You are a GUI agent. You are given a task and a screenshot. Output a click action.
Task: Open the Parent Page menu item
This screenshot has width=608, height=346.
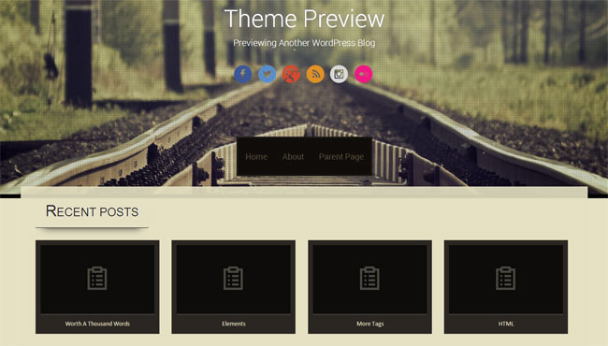coord(341,157)
